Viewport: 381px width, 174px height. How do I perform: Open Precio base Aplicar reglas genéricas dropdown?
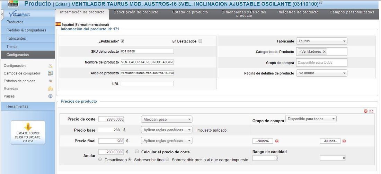pyautogui.click(x=167, y=130)
